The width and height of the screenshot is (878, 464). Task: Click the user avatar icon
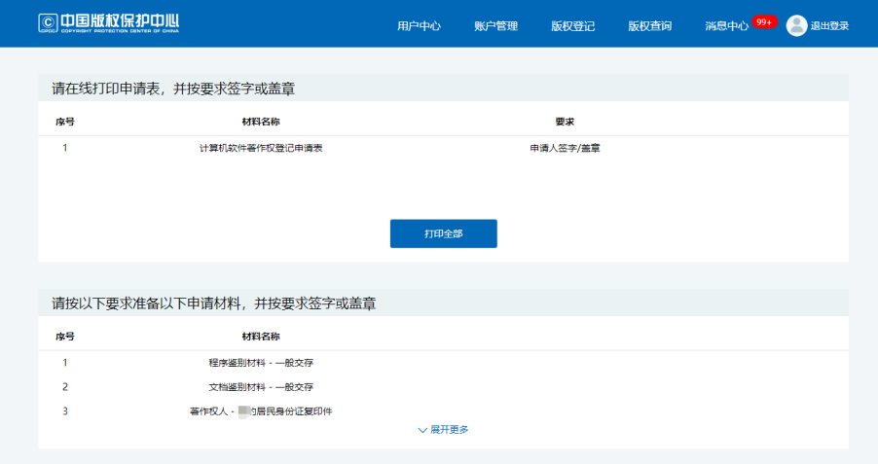[x=796, y=25]
